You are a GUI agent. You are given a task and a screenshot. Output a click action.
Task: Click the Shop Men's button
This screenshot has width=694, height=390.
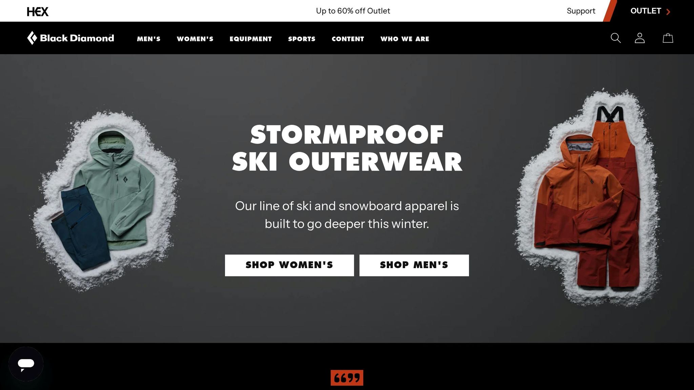tap(414, 265)
